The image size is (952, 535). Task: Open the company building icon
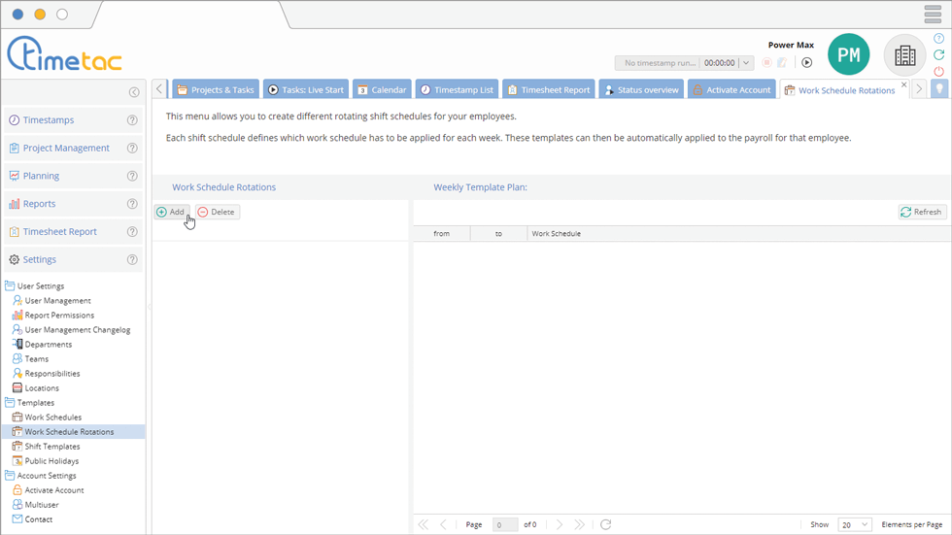coord(904,55)
